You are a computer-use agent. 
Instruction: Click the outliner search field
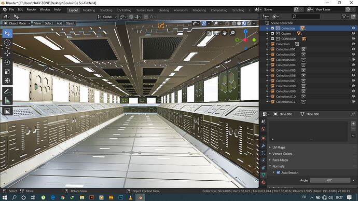[x=306, y=17]
